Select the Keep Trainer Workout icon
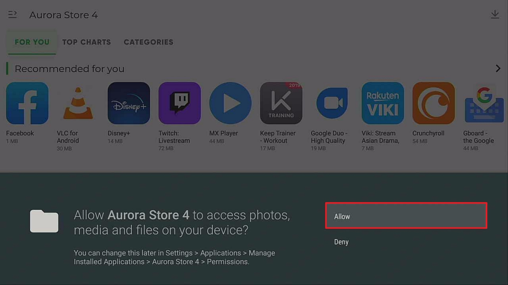Image resolution: width=508 pixels, height=285 pixels. pos(281,103)
